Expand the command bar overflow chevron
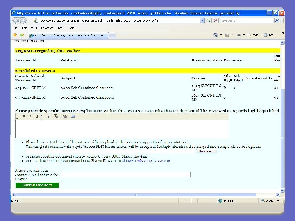 283,34
